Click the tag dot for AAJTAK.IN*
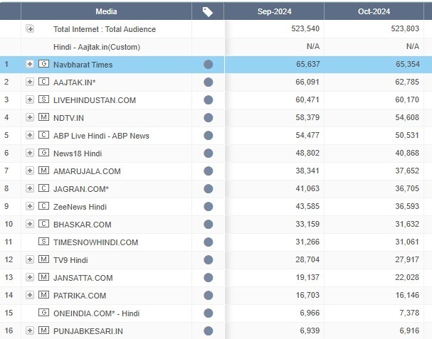 (x=209, y=82)
